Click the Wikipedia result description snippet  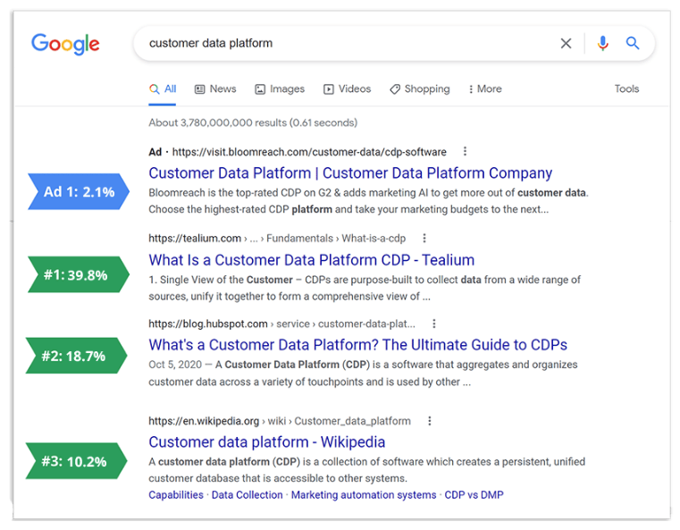[x=367, y=470]
